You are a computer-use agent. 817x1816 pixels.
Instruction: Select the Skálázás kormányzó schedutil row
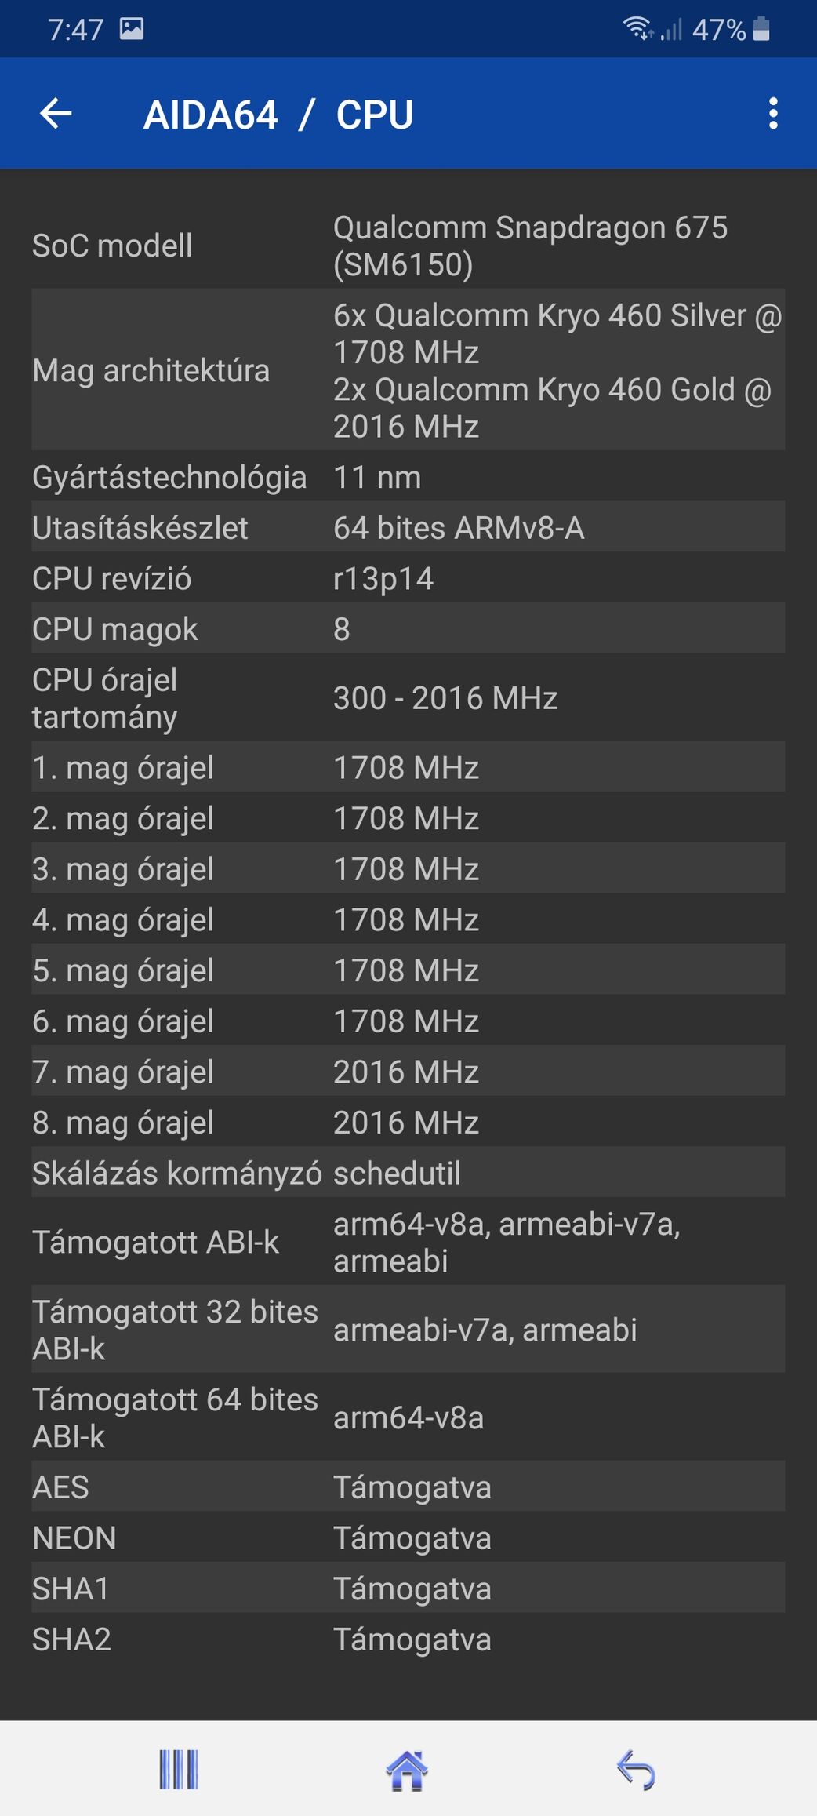pos(408,1173)
